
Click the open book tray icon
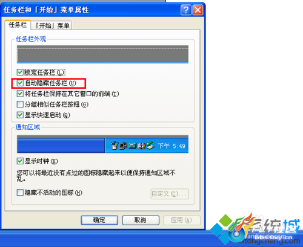tap(141, 146)
